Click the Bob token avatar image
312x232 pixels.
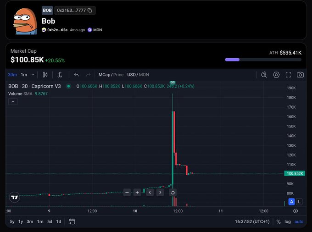(25, 21)
